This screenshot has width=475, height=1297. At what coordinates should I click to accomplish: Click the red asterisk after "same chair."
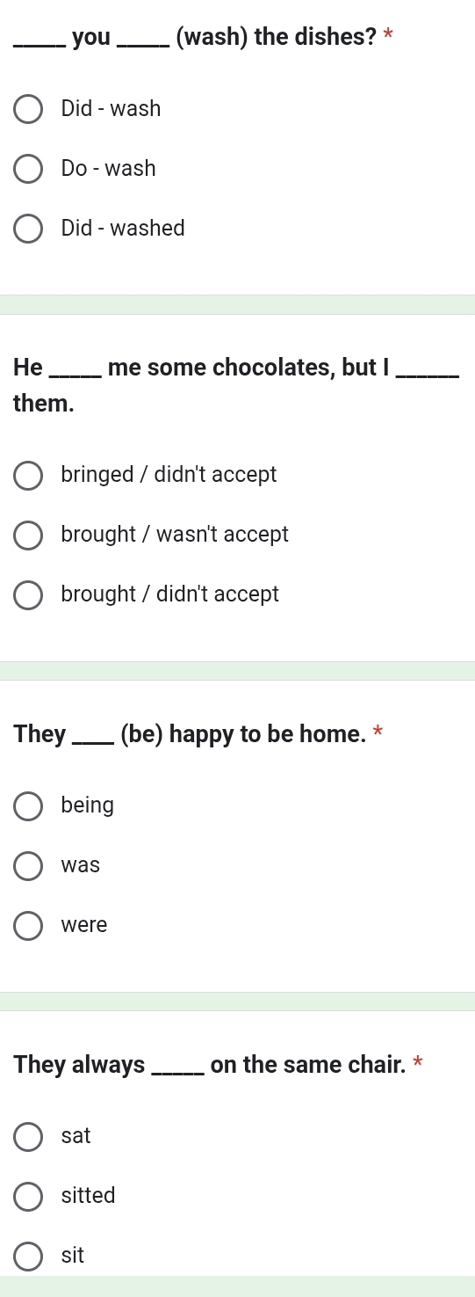tap(418, 1064)
